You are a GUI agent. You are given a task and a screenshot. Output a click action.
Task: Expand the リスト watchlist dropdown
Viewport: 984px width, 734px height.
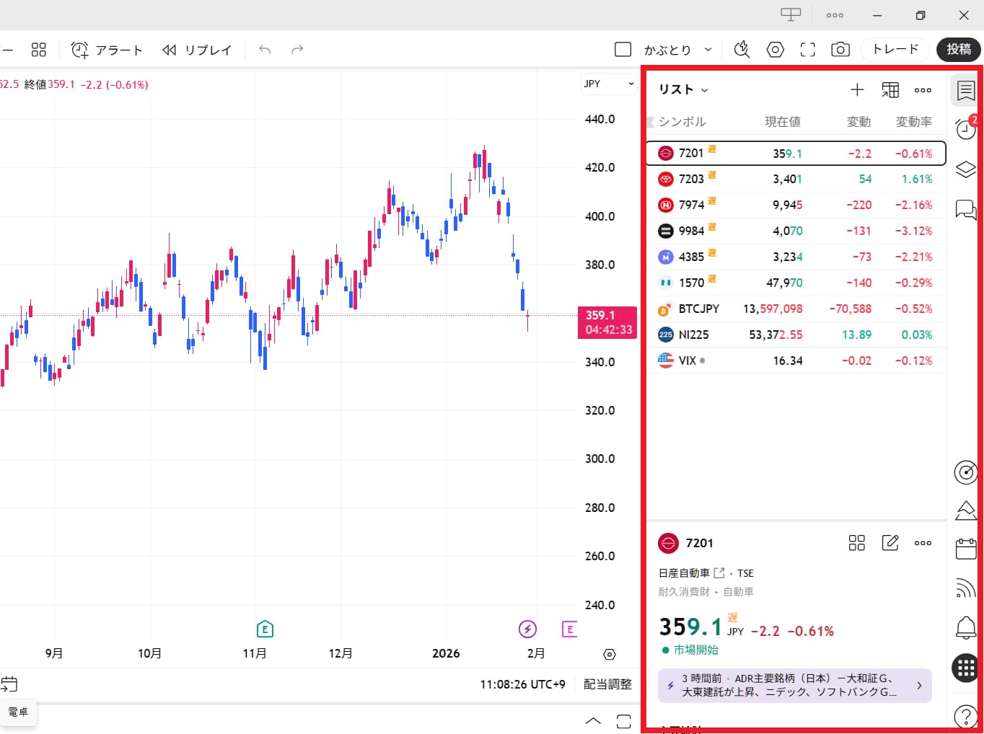683,90
